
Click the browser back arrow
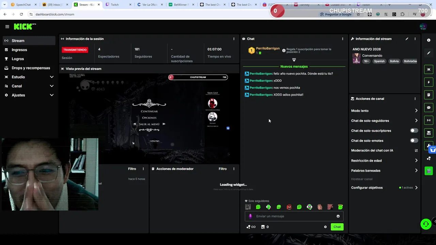[5, 14]
